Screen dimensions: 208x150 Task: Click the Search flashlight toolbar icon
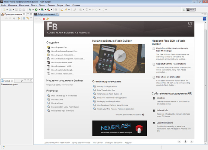tap(66, 10)
